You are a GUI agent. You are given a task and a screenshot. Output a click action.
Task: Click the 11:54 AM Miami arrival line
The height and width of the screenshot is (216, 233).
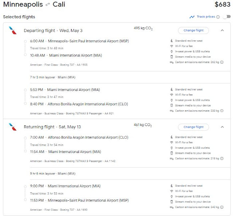click(x=66, y=152)
